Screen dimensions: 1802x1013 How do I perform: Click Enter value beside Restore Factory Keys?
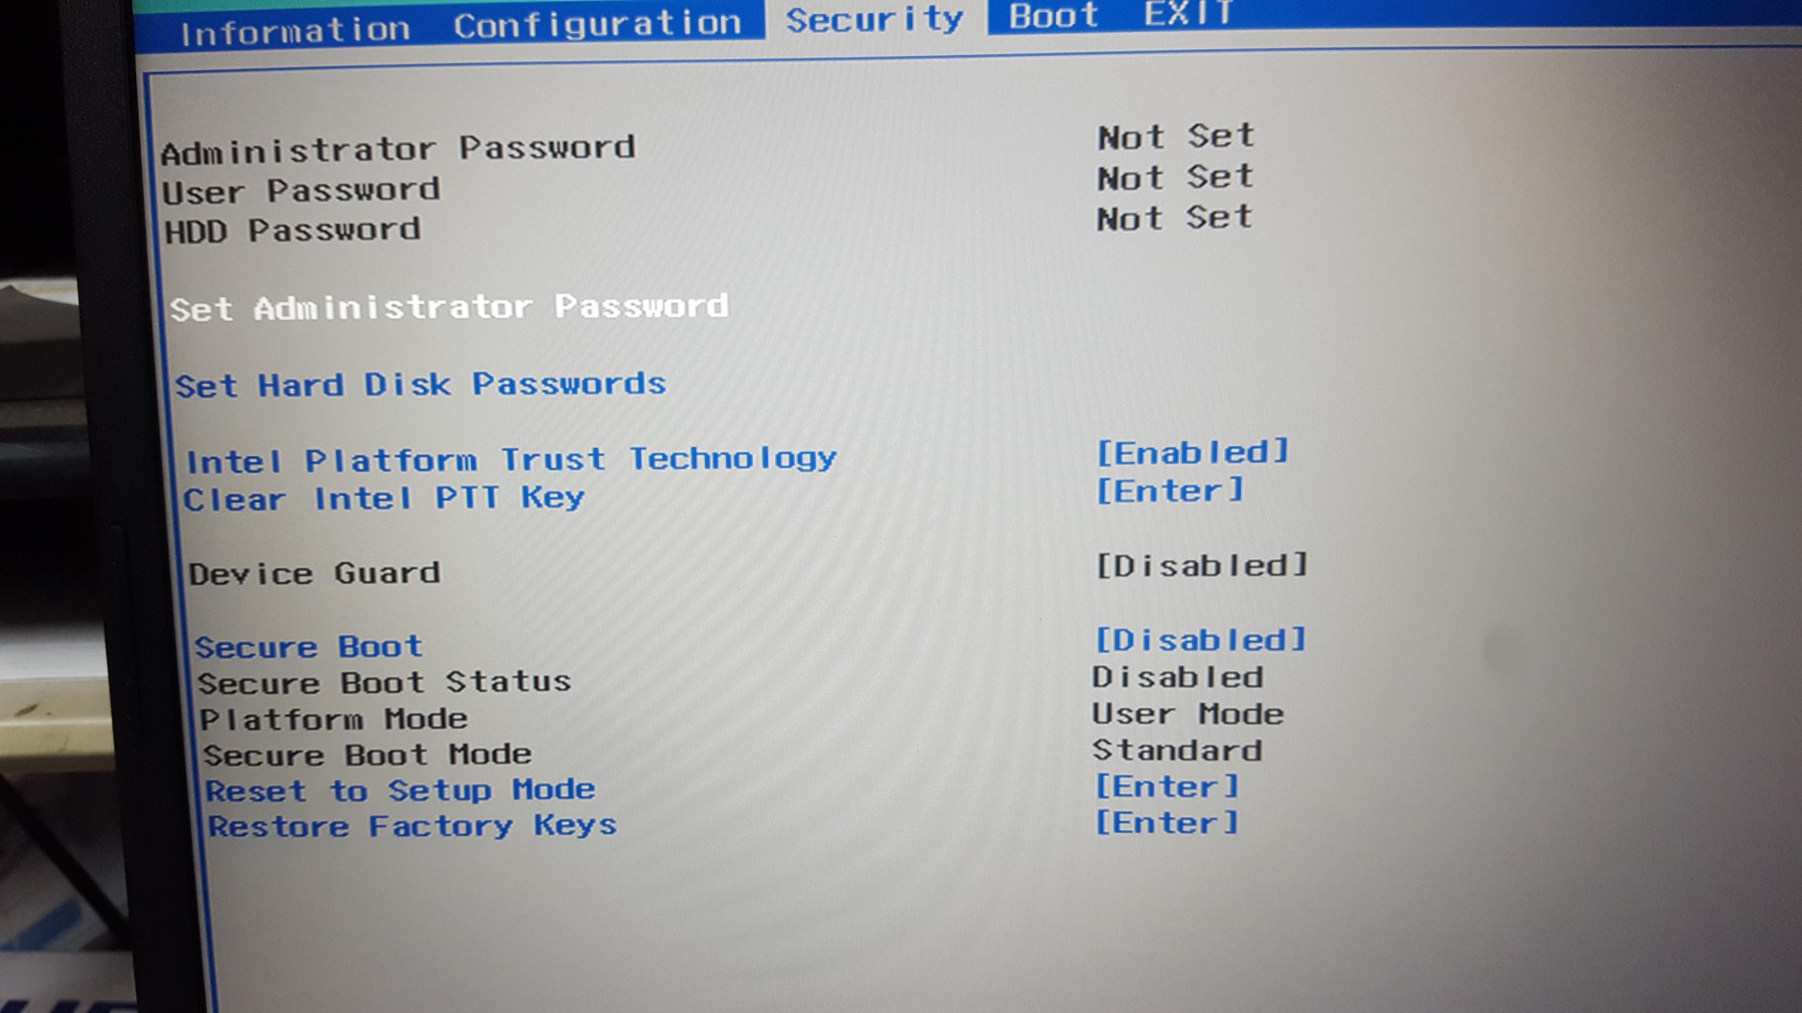pos(1166,823)
